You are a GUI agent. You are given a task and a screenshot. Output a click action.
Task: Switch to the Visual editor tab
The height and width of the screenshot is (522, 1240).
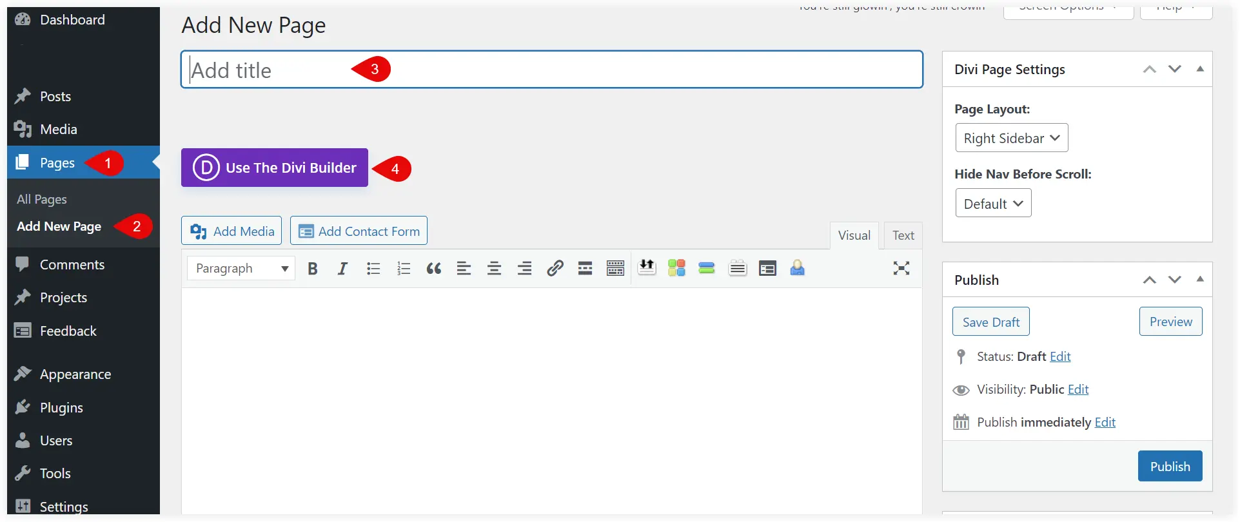pos(854,236)
